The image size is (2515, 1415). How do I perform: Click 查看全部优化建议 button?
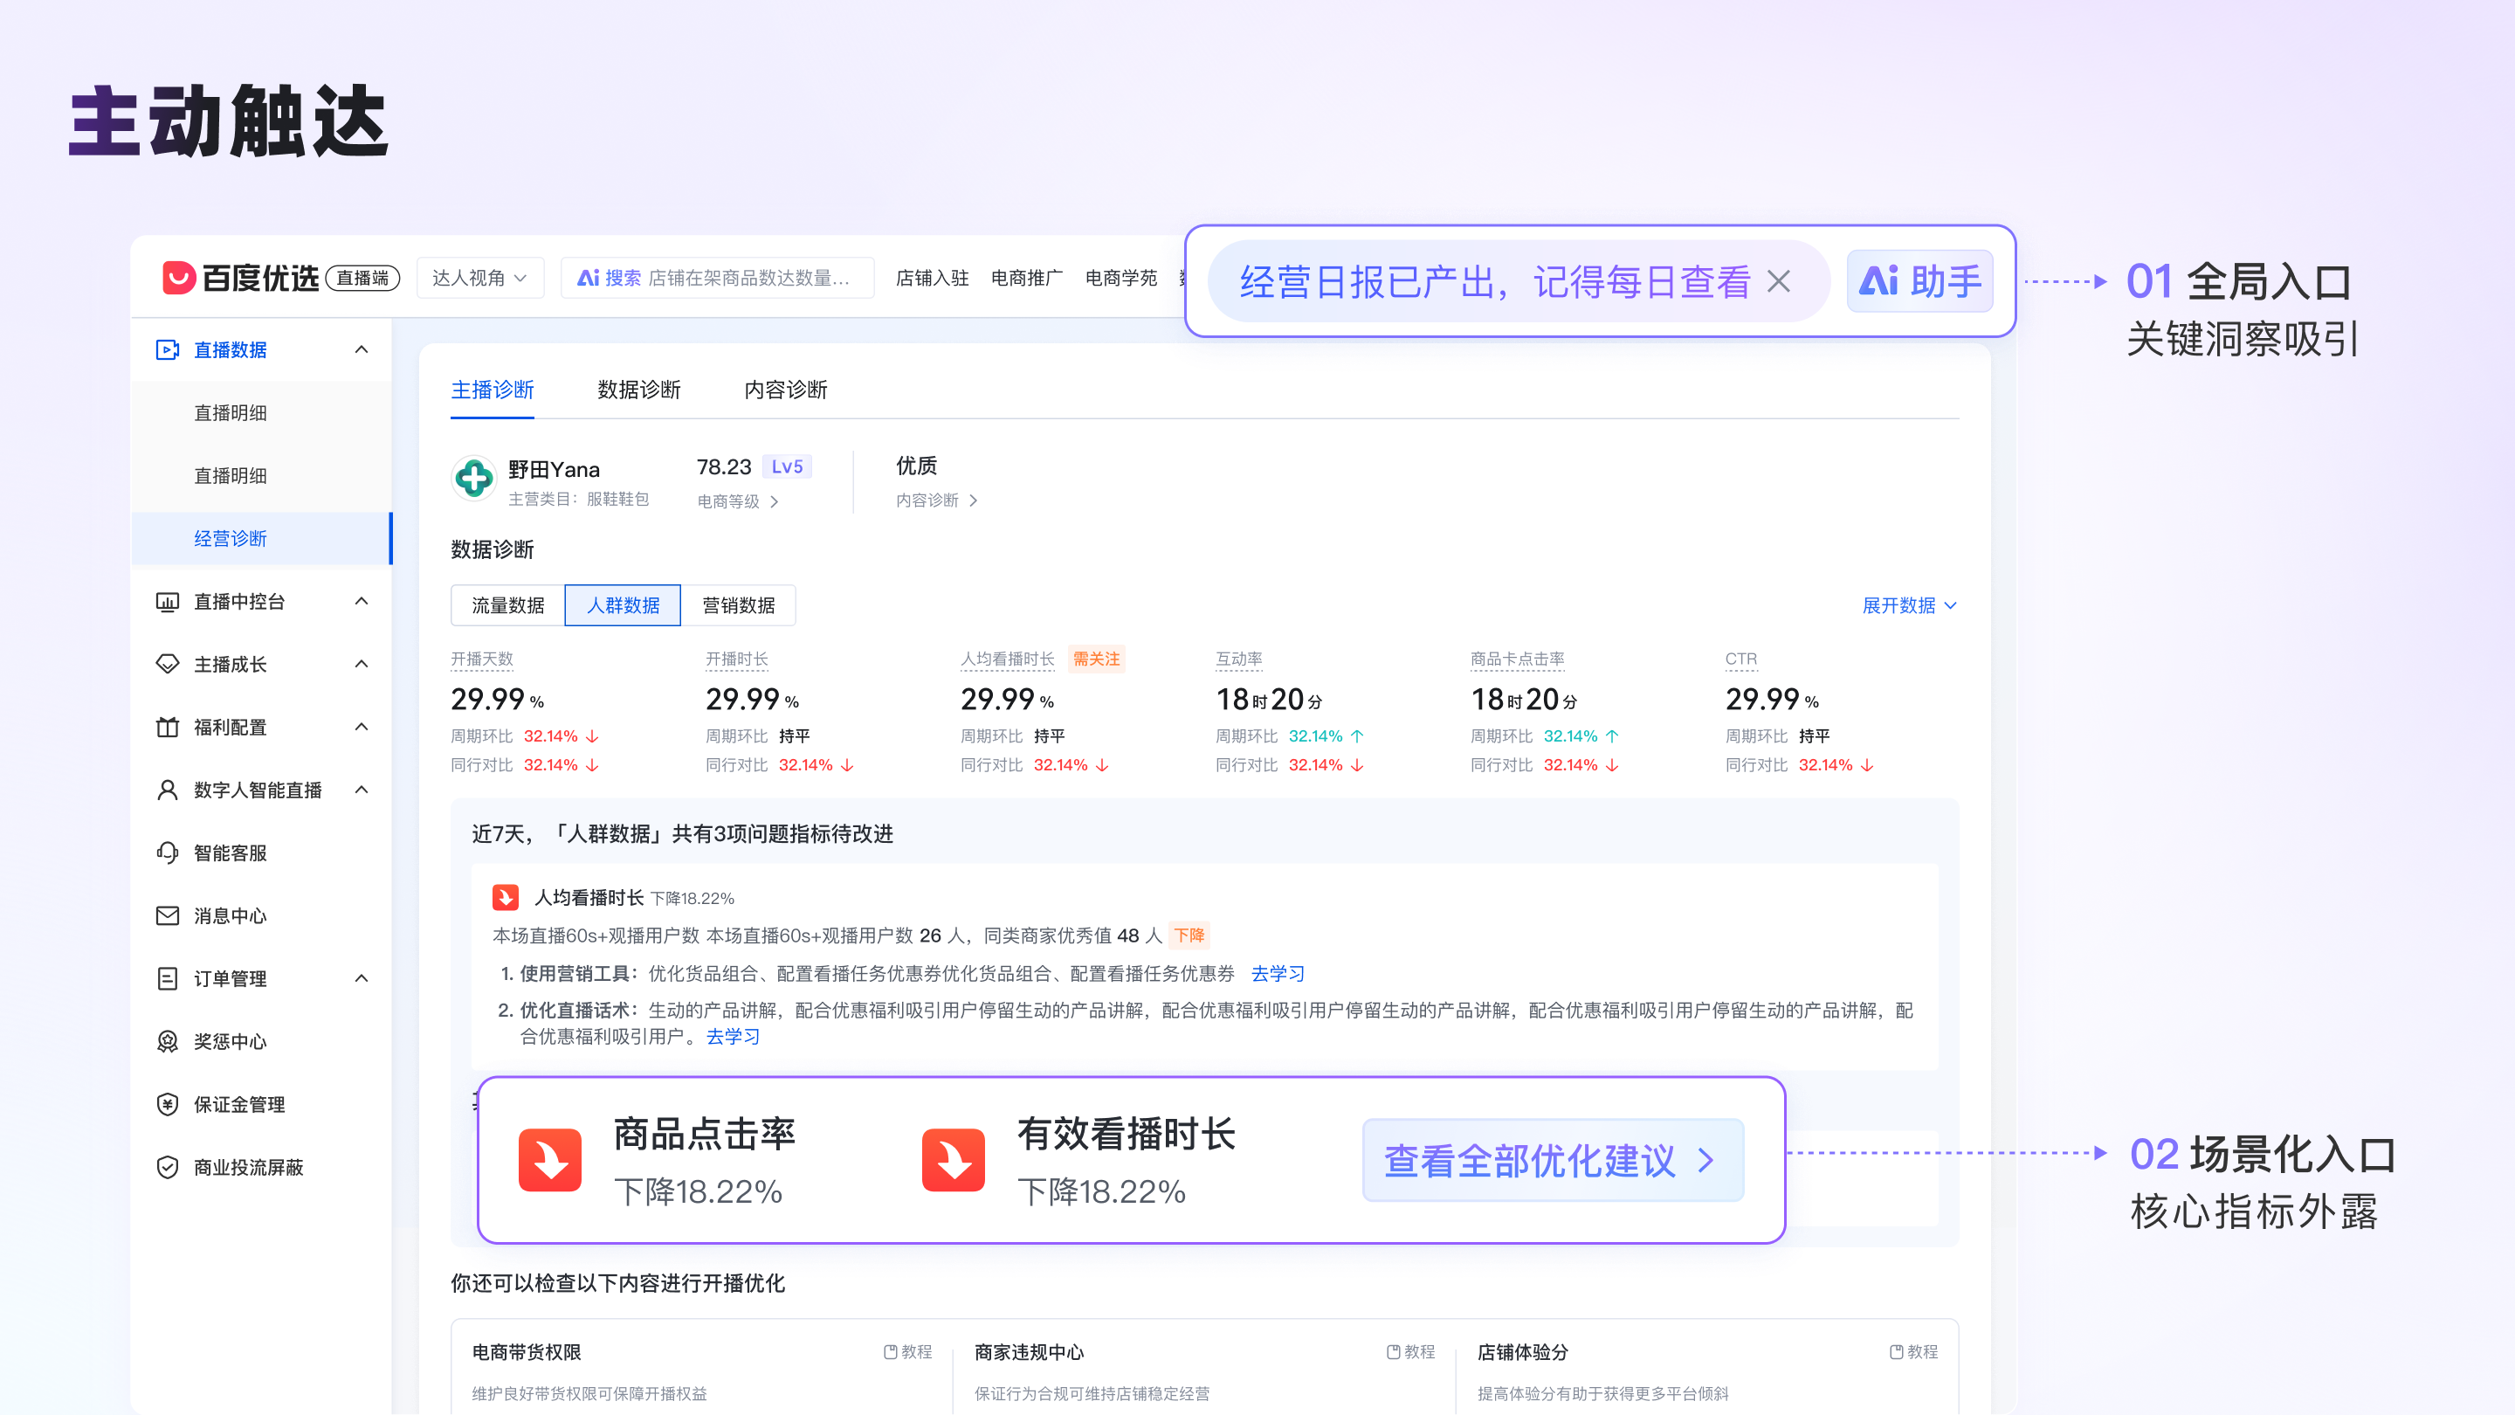click(x=1553, y=1160)
